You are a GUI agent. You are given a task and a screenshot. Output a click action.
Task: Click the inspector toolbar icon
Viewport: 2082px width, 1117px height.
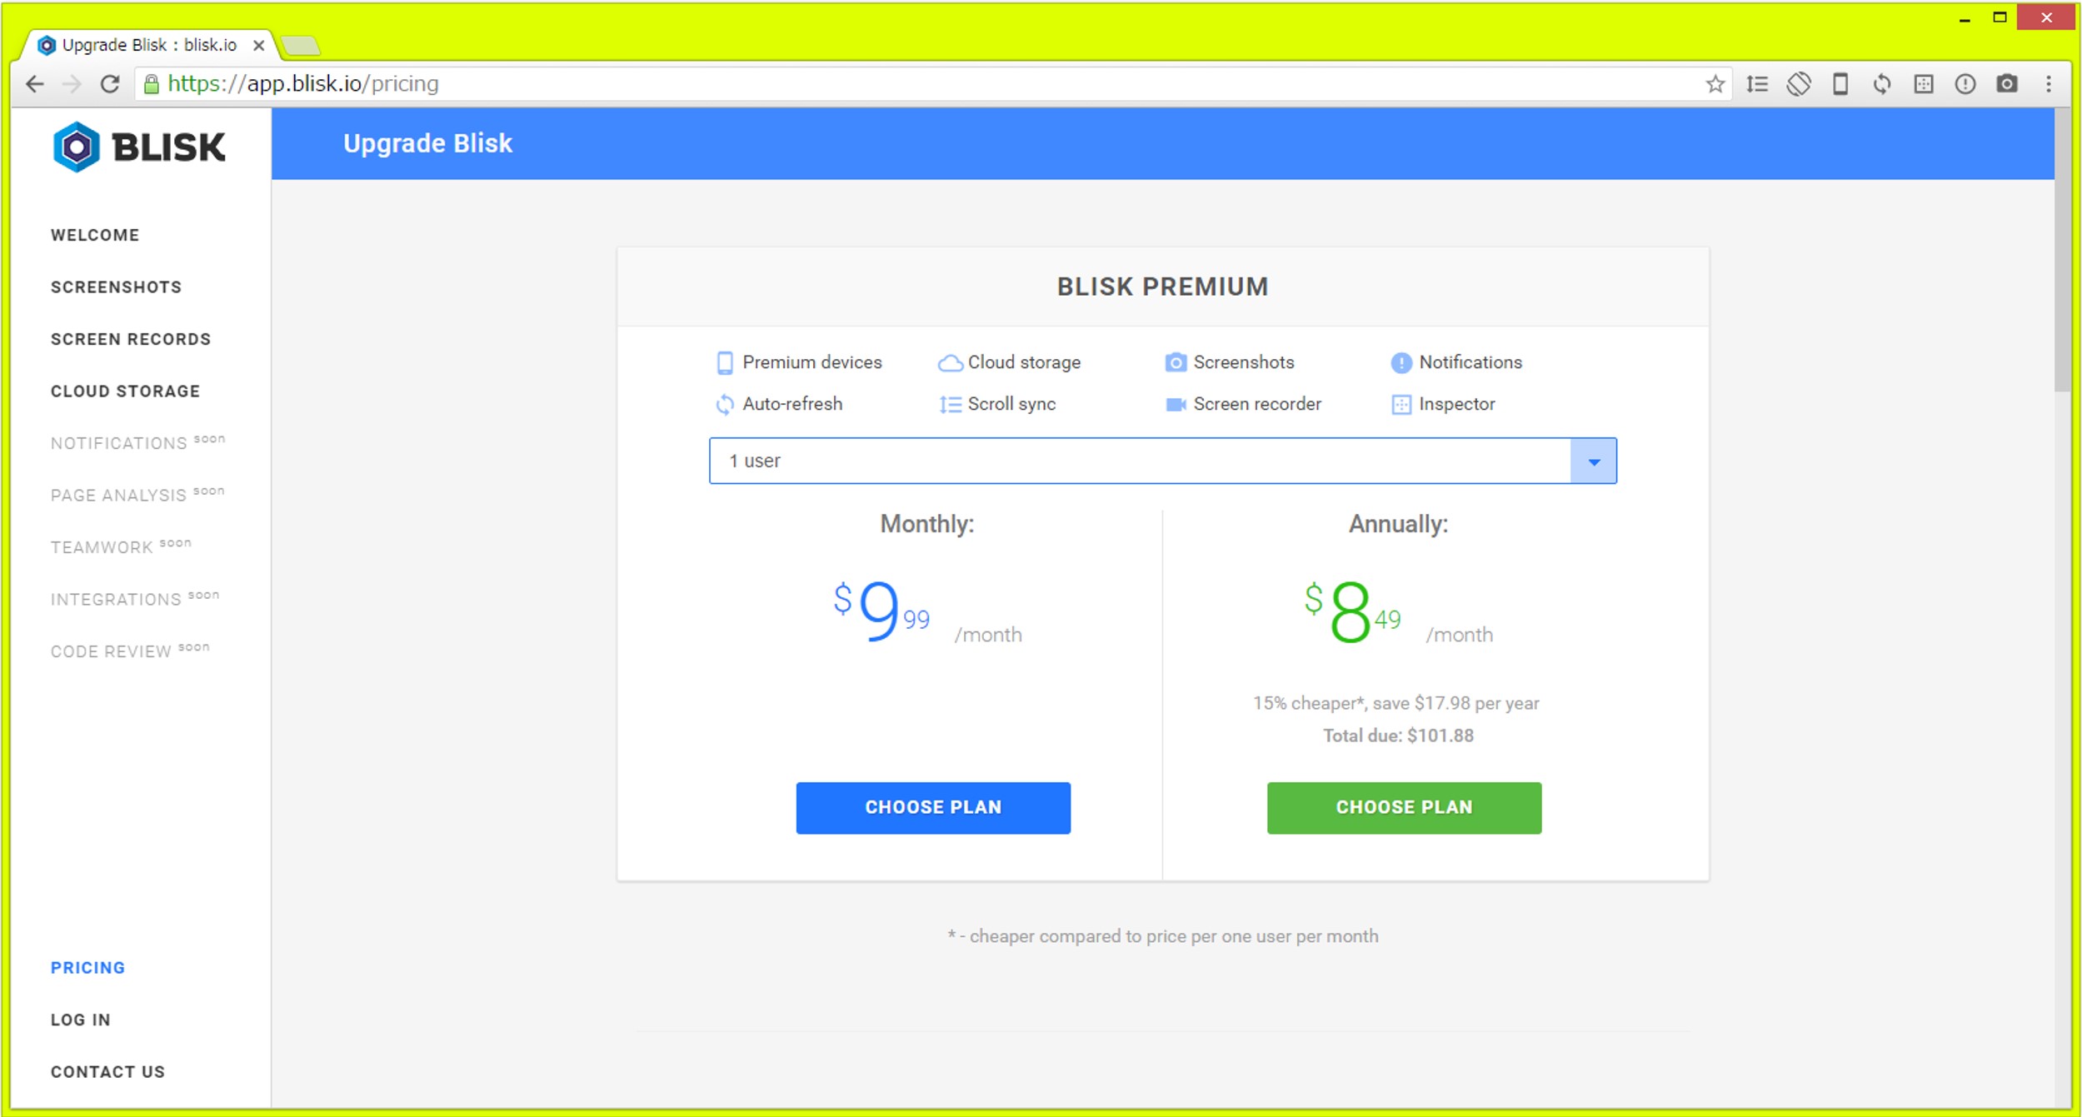[1924, 84]
